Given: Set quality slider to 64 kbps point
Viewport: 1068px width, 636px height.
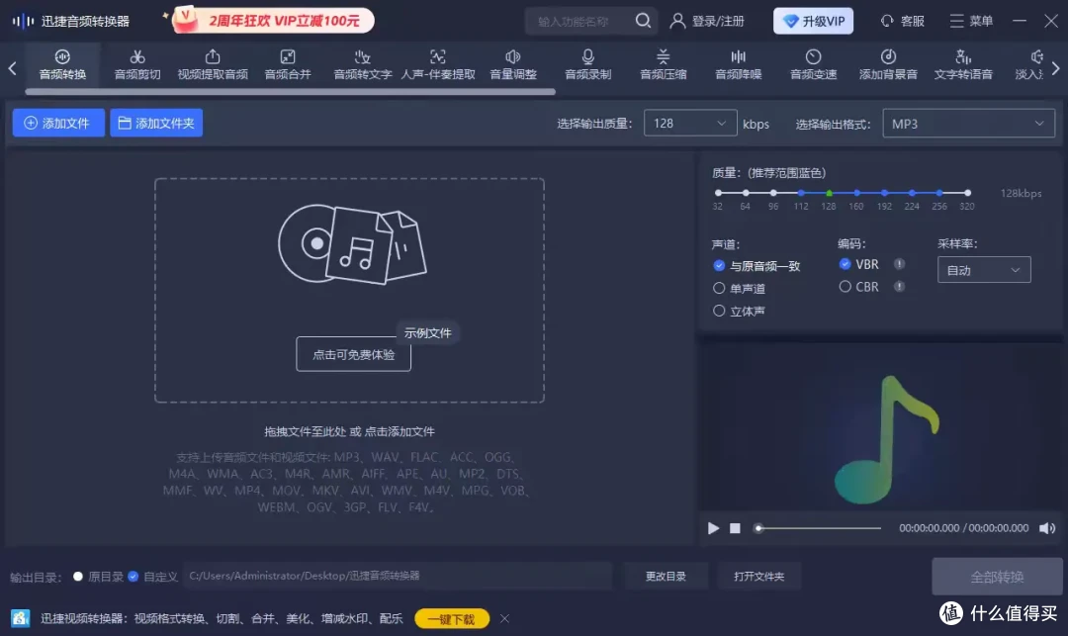Looking at the screenshot, I should pyautogui.click(x=746, y=194).
